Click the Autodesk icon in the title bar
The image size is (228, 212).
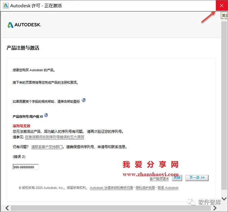pos(6,5)
